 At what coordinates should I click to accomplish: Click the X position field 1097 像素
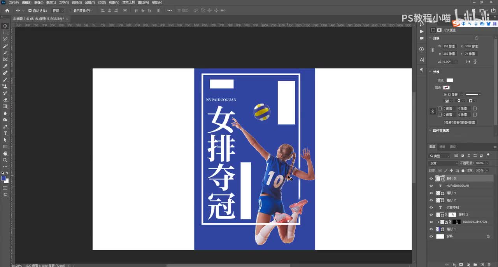pos(472,46)
